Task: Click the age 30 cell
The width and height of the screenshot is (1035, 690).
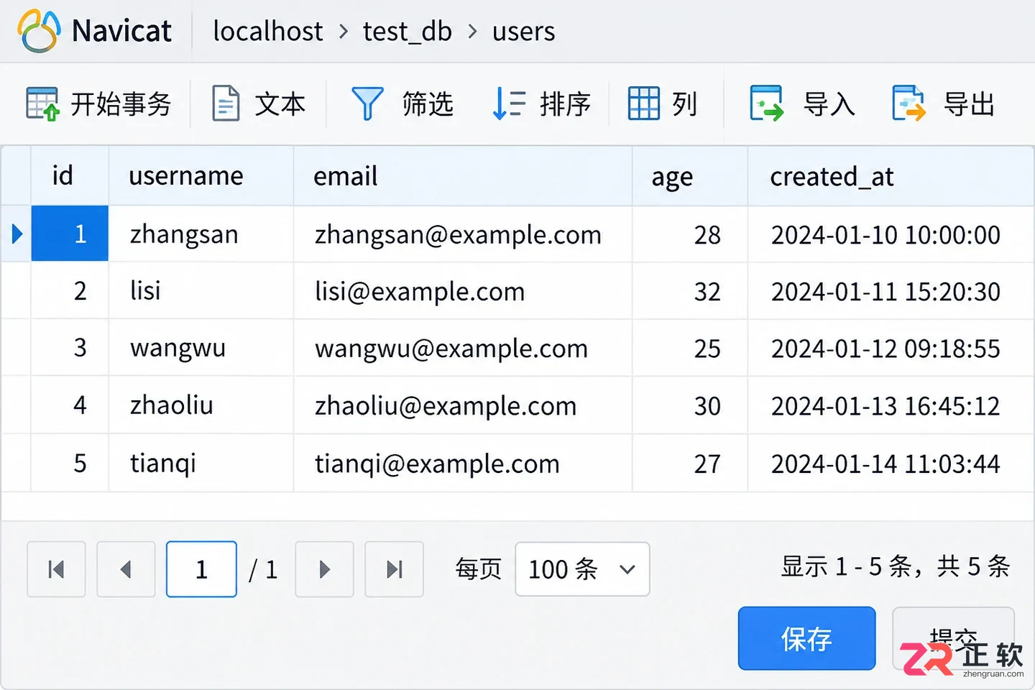Action: tap(690, 405)
